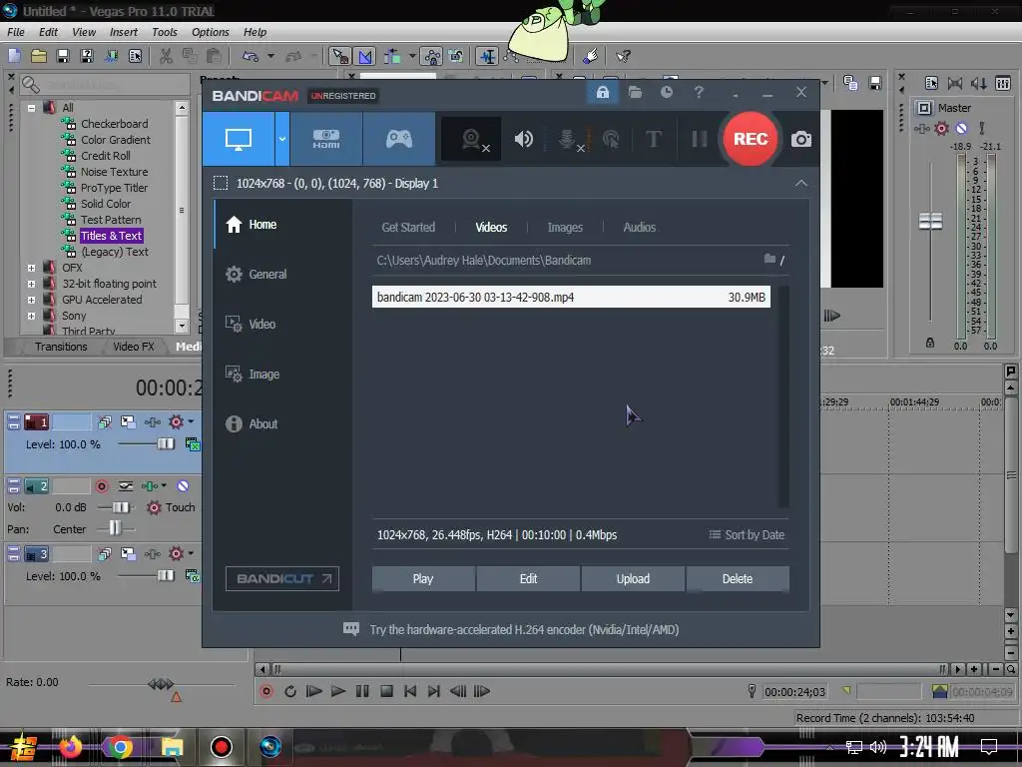This screenshot has height=767, width=1022.
Task: Expand OFX folder in generator tree
Action: coord(31,268)
